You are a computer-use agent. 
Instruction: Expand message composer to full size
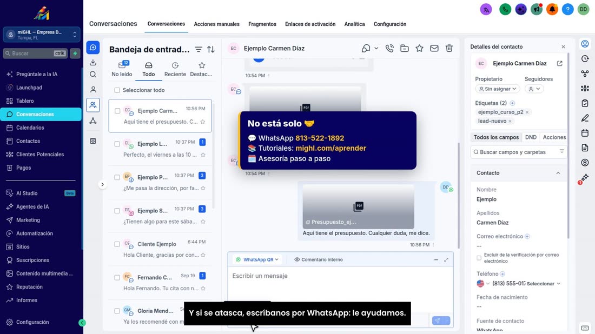[446, 260]
